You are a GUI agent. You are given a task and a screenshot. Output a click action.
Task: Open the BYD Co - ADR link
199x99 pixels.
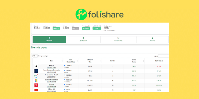coord(52,89)
